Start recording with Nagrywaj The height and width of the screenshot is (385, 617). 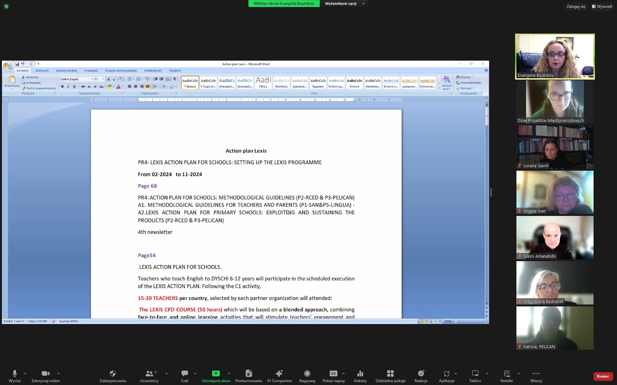[307, 376]
